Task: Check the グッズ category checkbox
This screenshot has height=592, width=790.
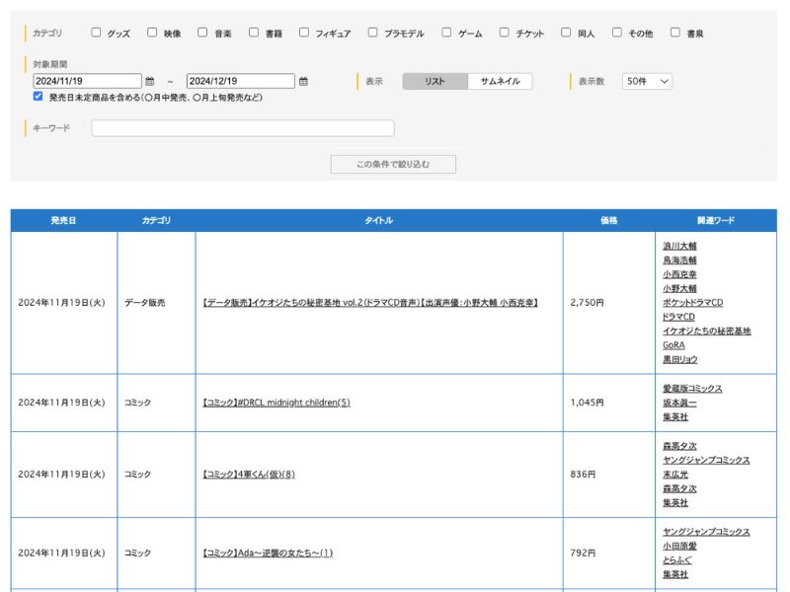Action: (x=96, y=33)
